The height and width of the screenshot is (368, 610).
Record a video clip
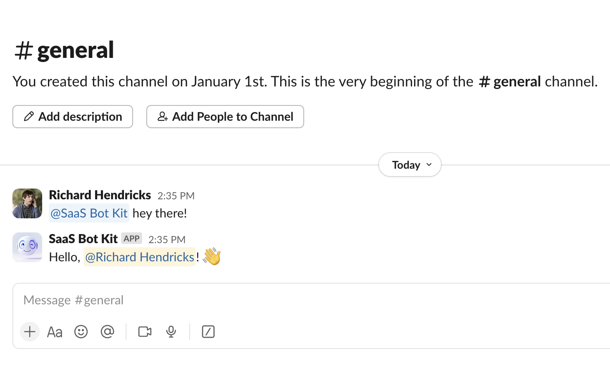(144, 331)
